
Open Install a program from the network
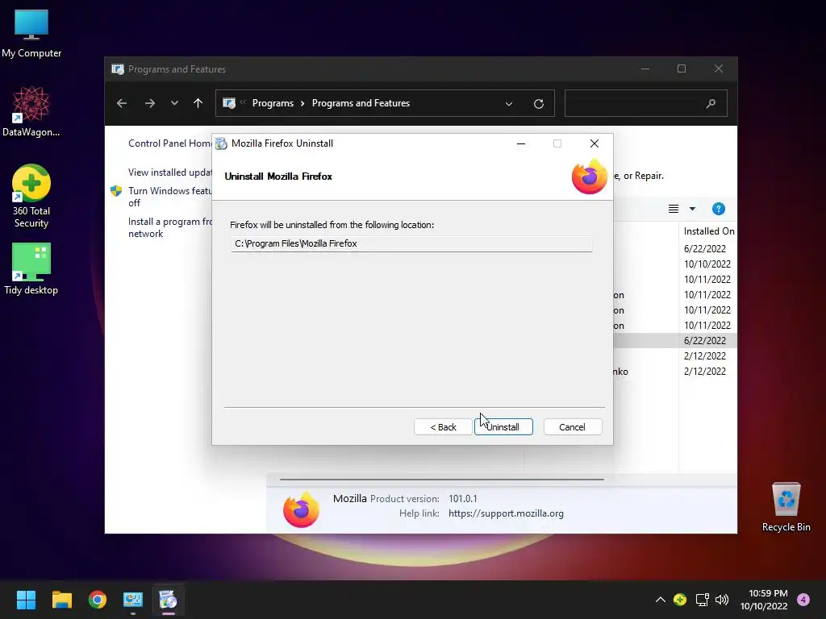(x=169, y=227)
